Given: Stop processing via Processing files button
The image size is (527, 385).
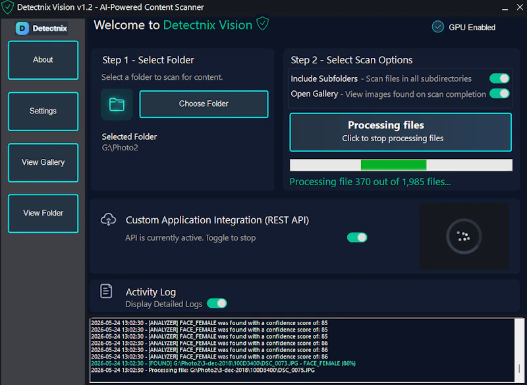Looking at the screenshot, I should click(x=401, y=132).
